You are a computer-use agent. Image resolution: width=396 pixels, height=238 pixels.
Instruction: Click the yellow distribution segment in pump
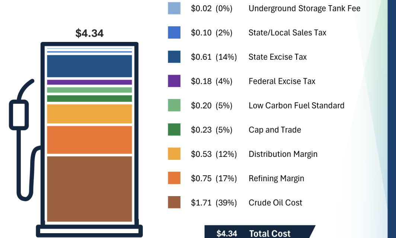pos(89,114)
